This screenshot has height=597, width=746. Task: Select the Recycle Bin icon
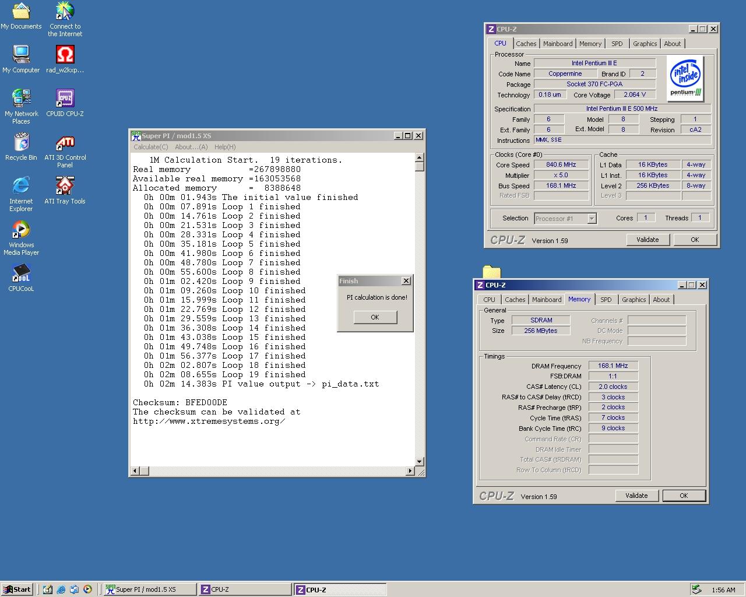pyautogui.click(x=21, y=147)
